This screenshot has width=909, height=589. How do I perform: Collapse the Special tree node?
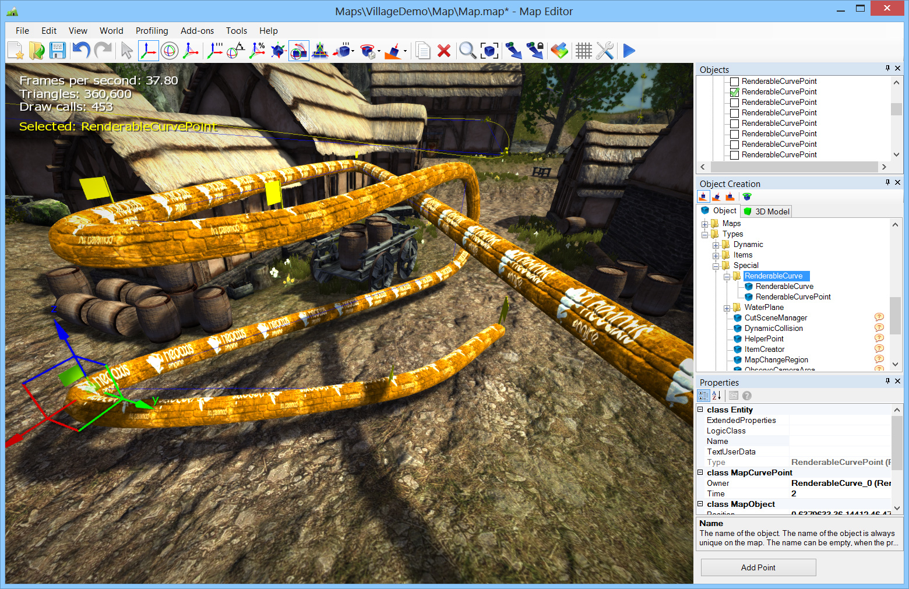716,265
